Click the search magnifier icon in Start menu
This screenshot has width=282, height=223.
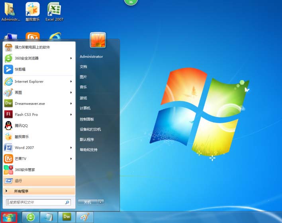[67, 202]
